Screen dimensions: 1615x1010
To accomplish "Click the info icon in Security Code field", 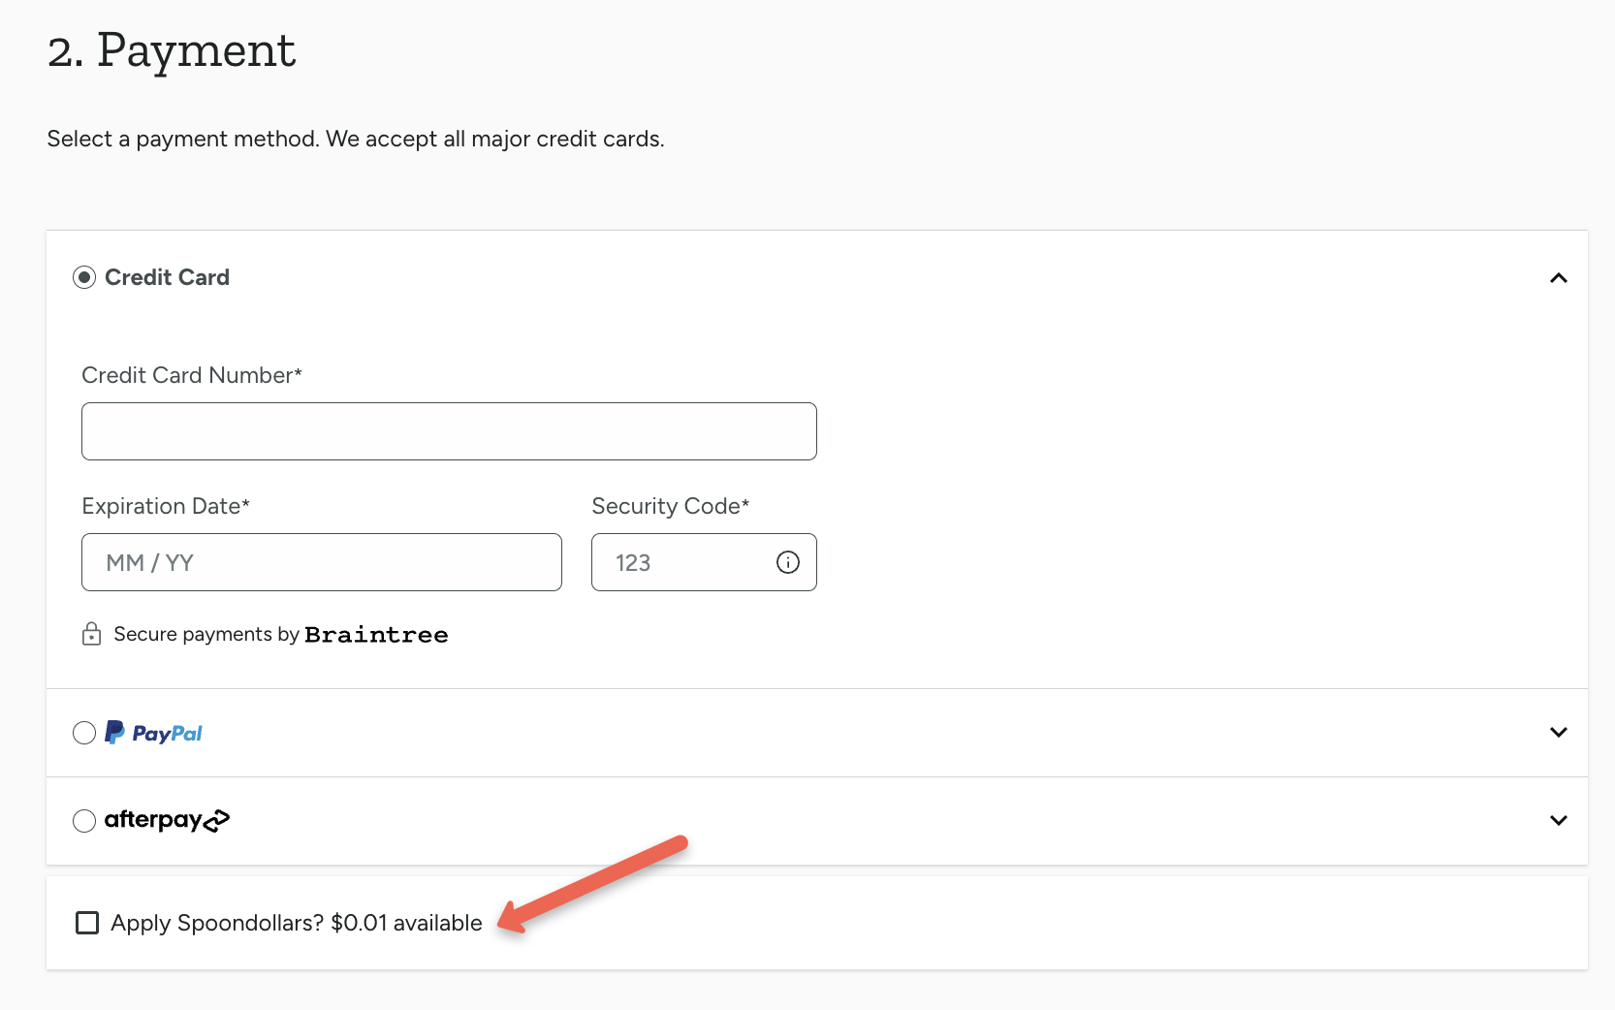I will (787, 562).
